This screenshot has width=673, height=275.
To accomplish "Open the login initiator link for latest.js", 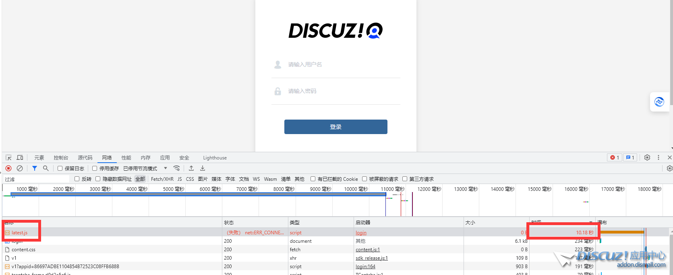I will tap(361, 233).
